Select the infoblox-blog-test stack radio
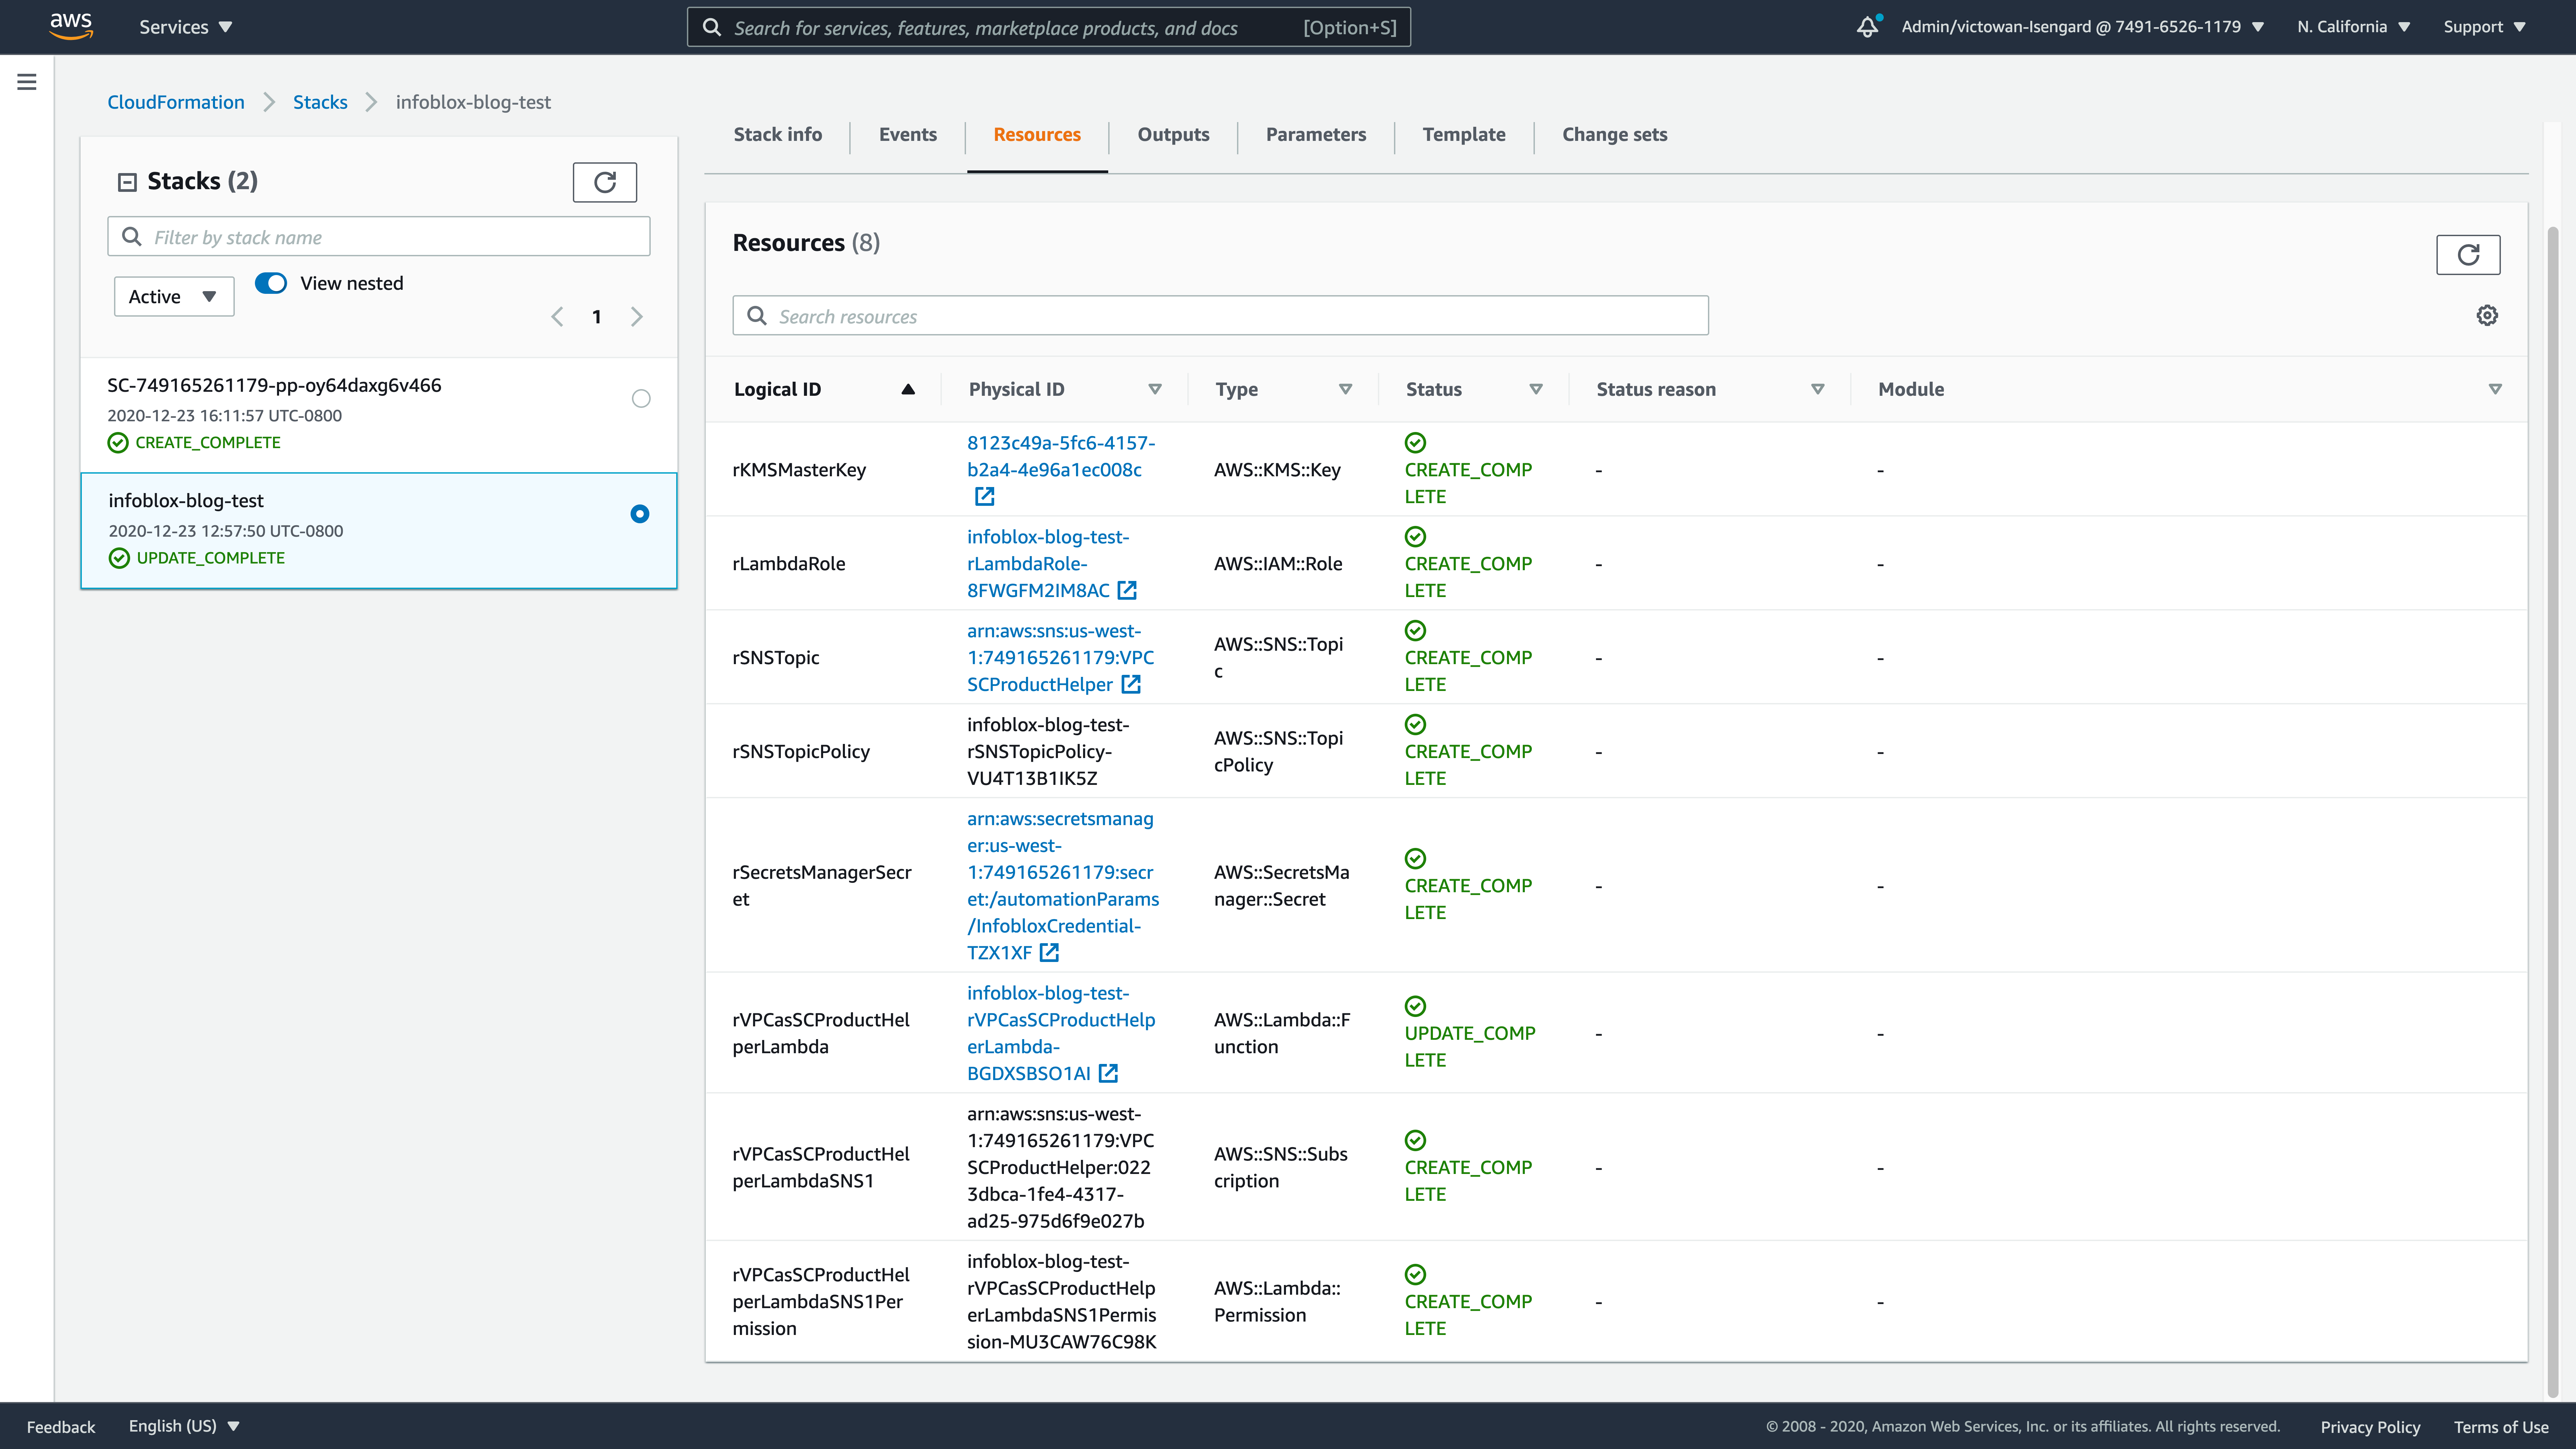 point(640,514)
